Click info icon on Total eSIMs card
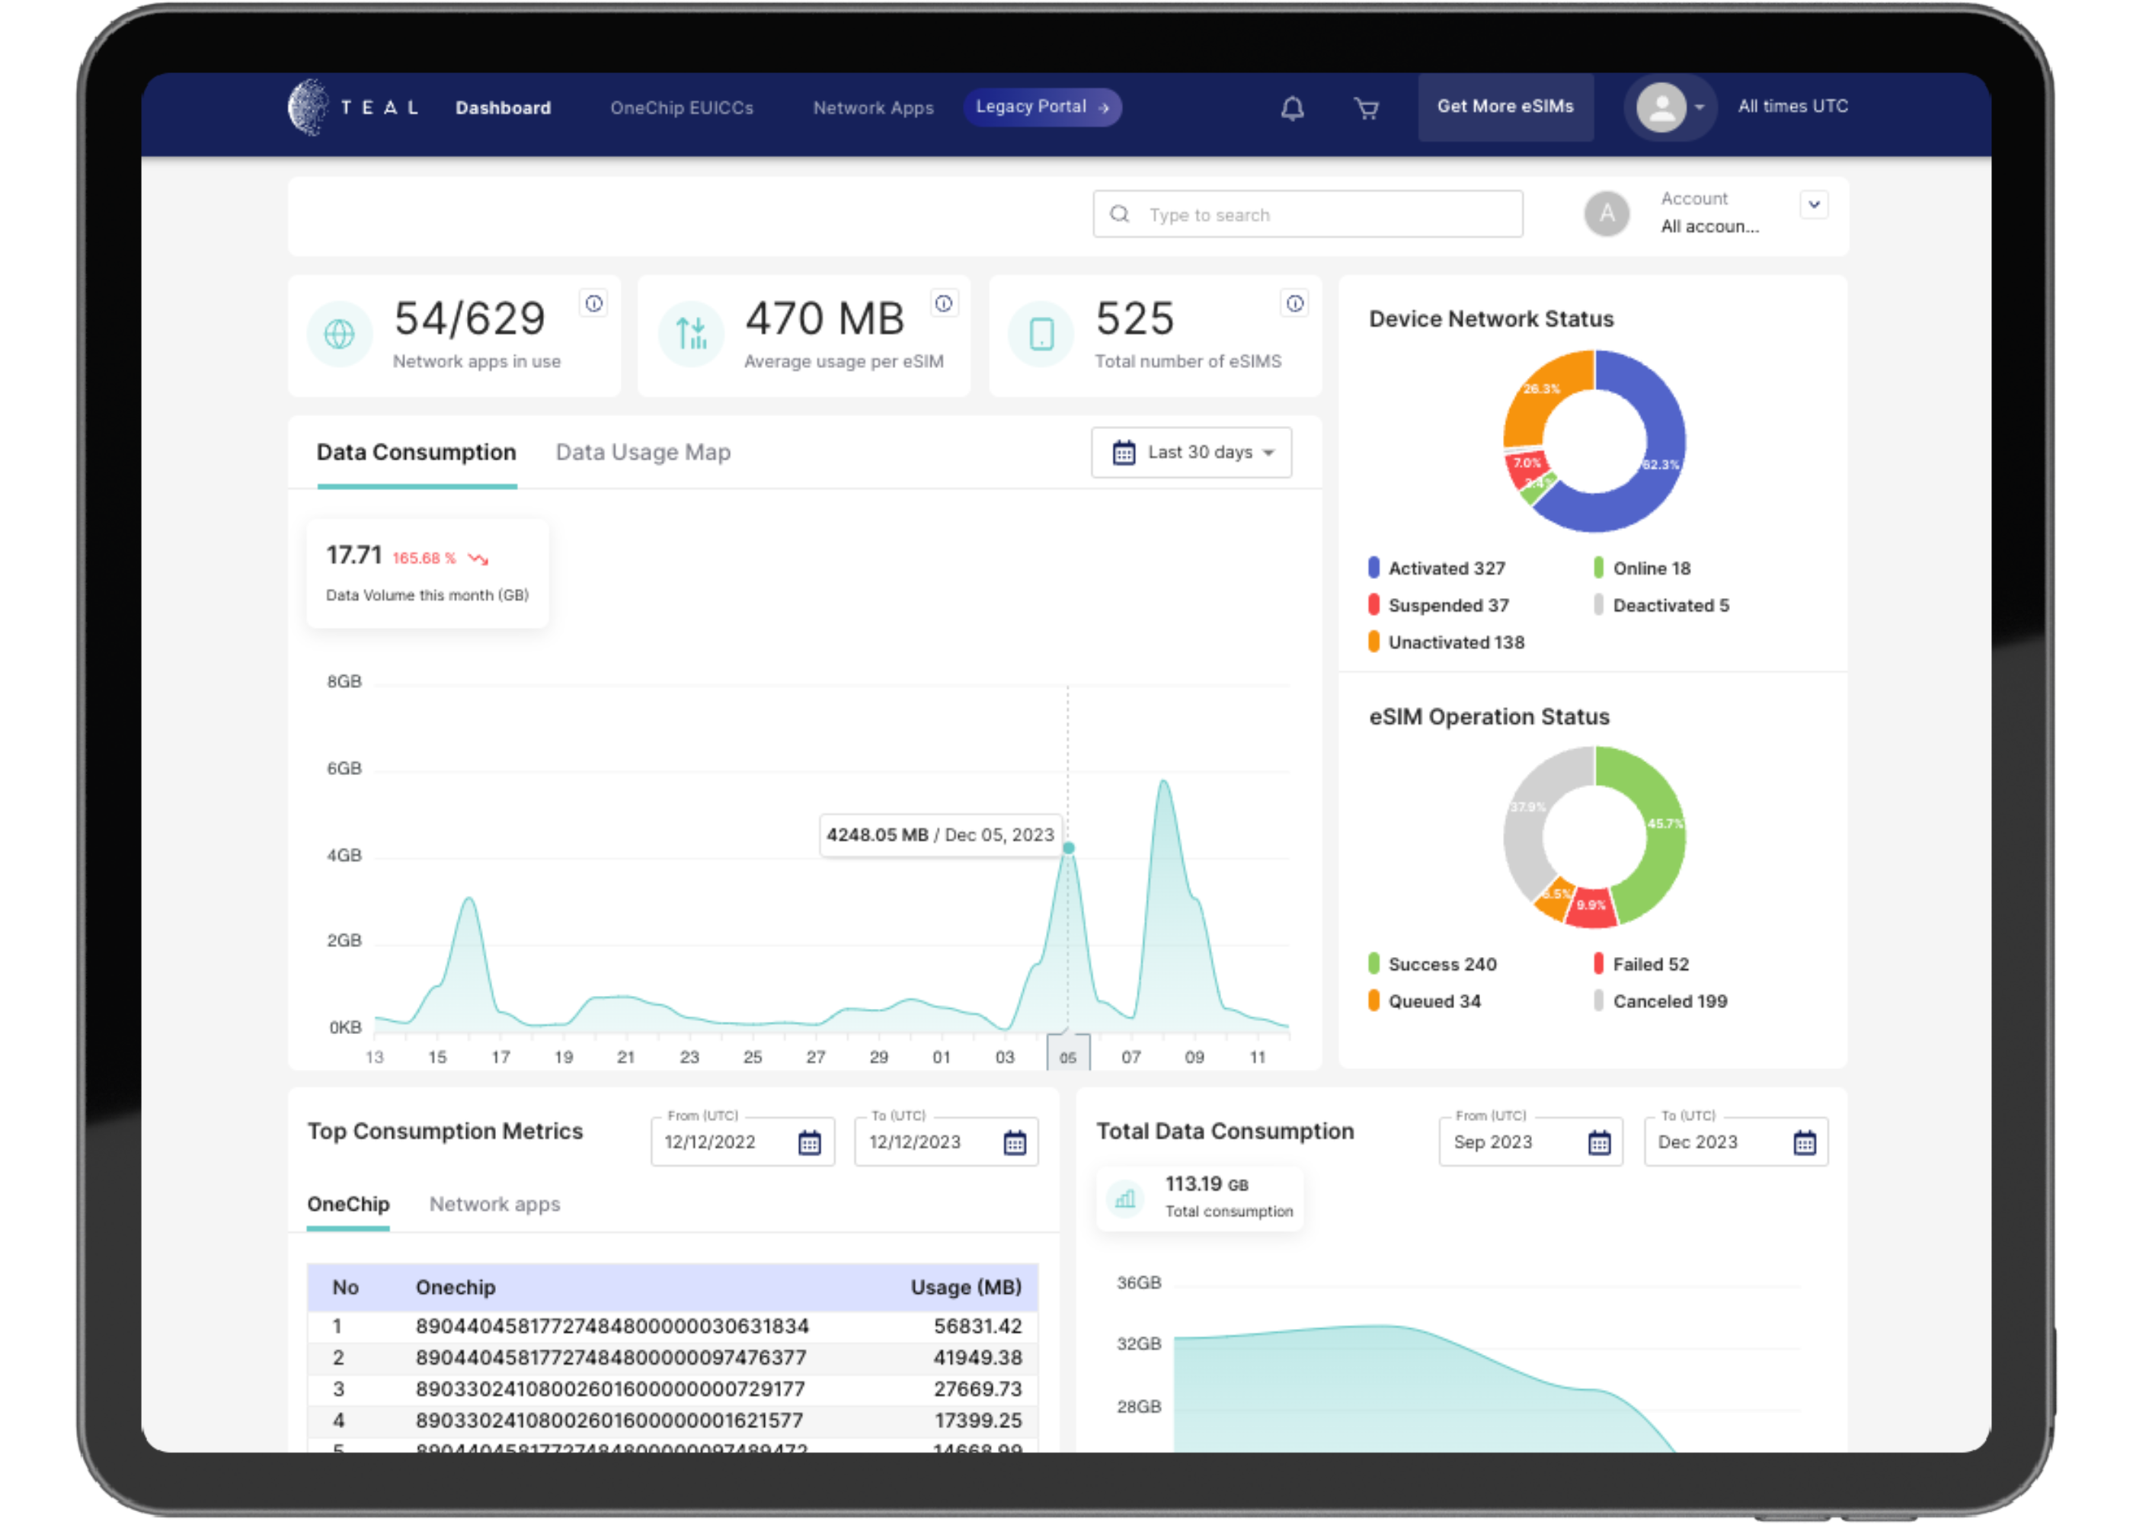 [1294, 303]
